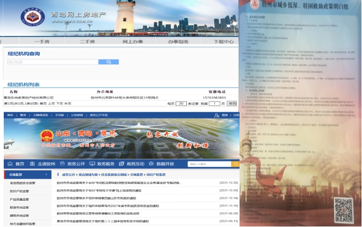The width and height of the screenshot is (362, 227).
Task: Click the records-per-page field showing 20
Action: [x=181, y=104]
